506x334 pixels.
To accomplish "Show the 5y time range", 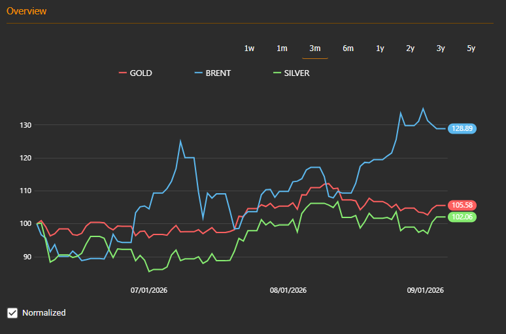I will tap(471, 48).
